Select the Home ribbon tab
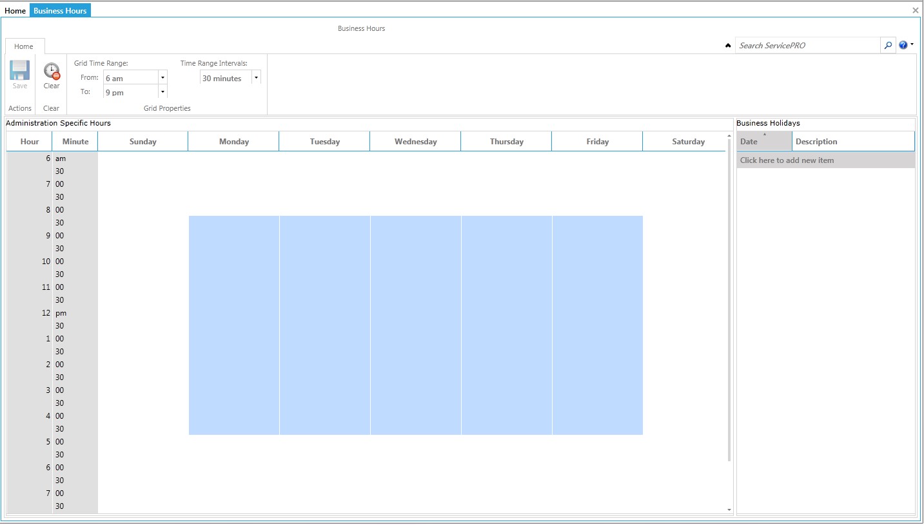The height and width of the screenshot is (525, 924). click(24, 46)
